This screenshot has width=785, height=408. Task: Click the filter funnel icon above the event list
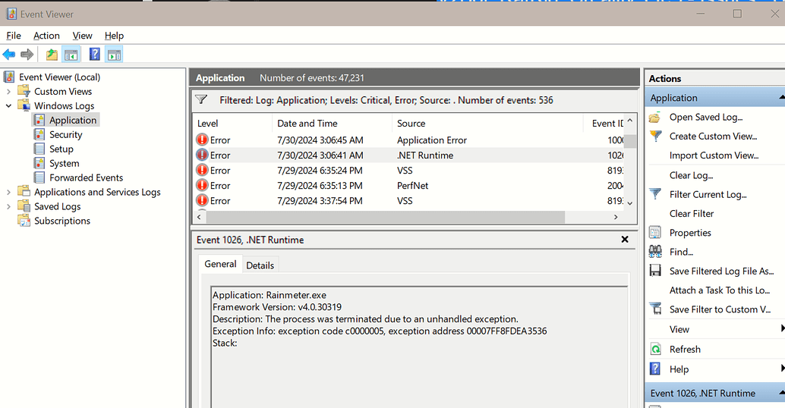point(201,99)
